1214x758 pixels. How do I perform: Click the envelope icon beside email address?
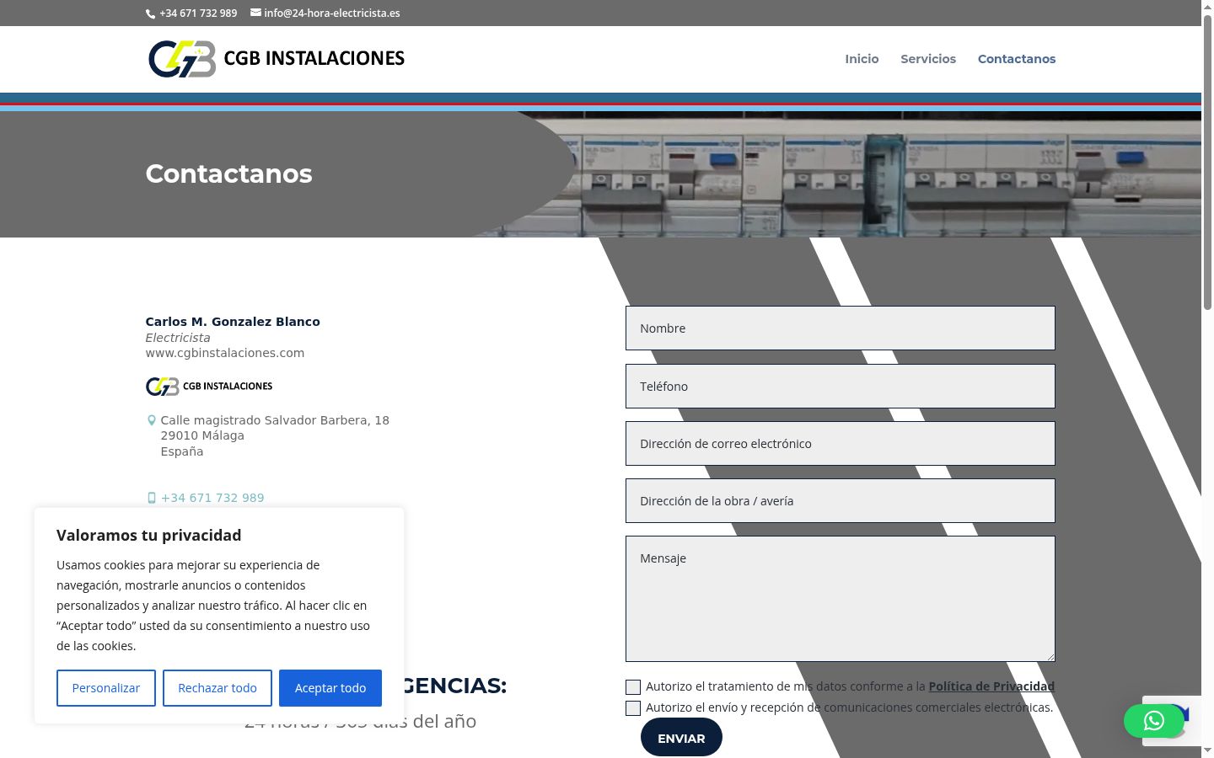click(x=255, y=13)
